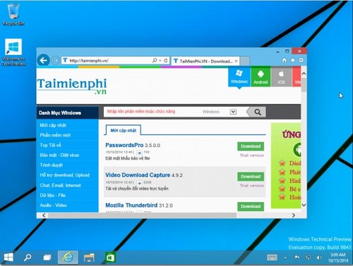
Task: Go back with the browser back arrow
Action: (x=43, y=61)
